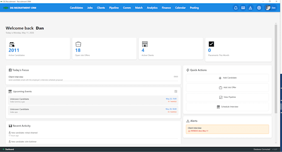
Task: Click the View Pipeline button
Action: coord(227,97)
